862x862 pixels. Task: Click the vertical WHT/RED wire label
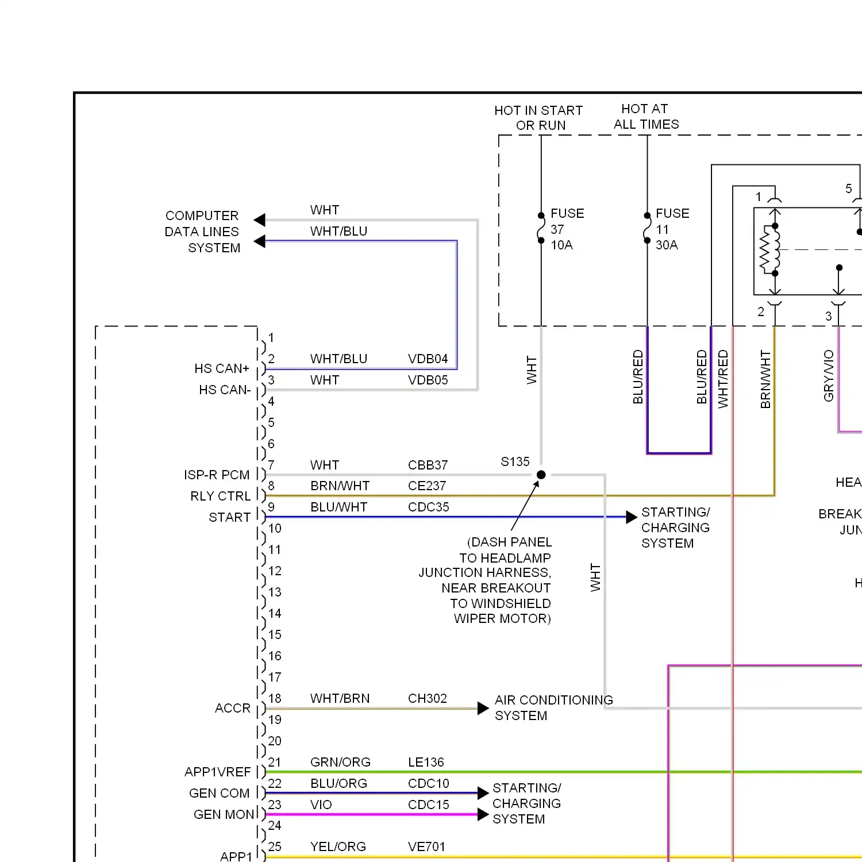(723, 379)
